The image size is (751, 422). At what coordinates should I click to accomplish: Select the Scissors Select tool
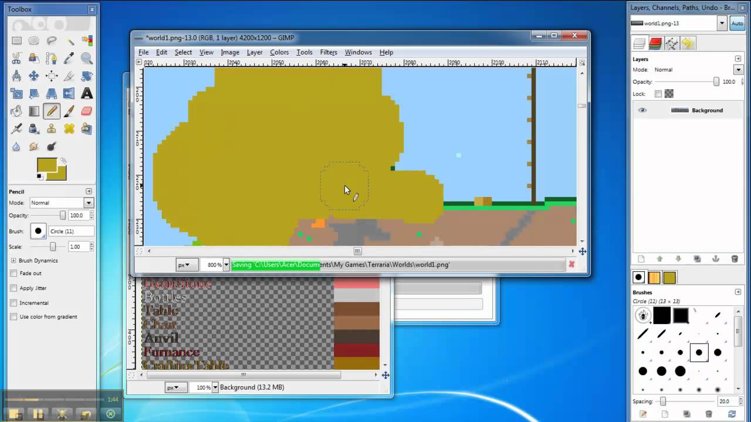[x=16, y=59]
